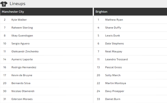Screen dimensions: 167x103
Task: Open Kyle Walker's player profile
Action: tap(19, 20)
